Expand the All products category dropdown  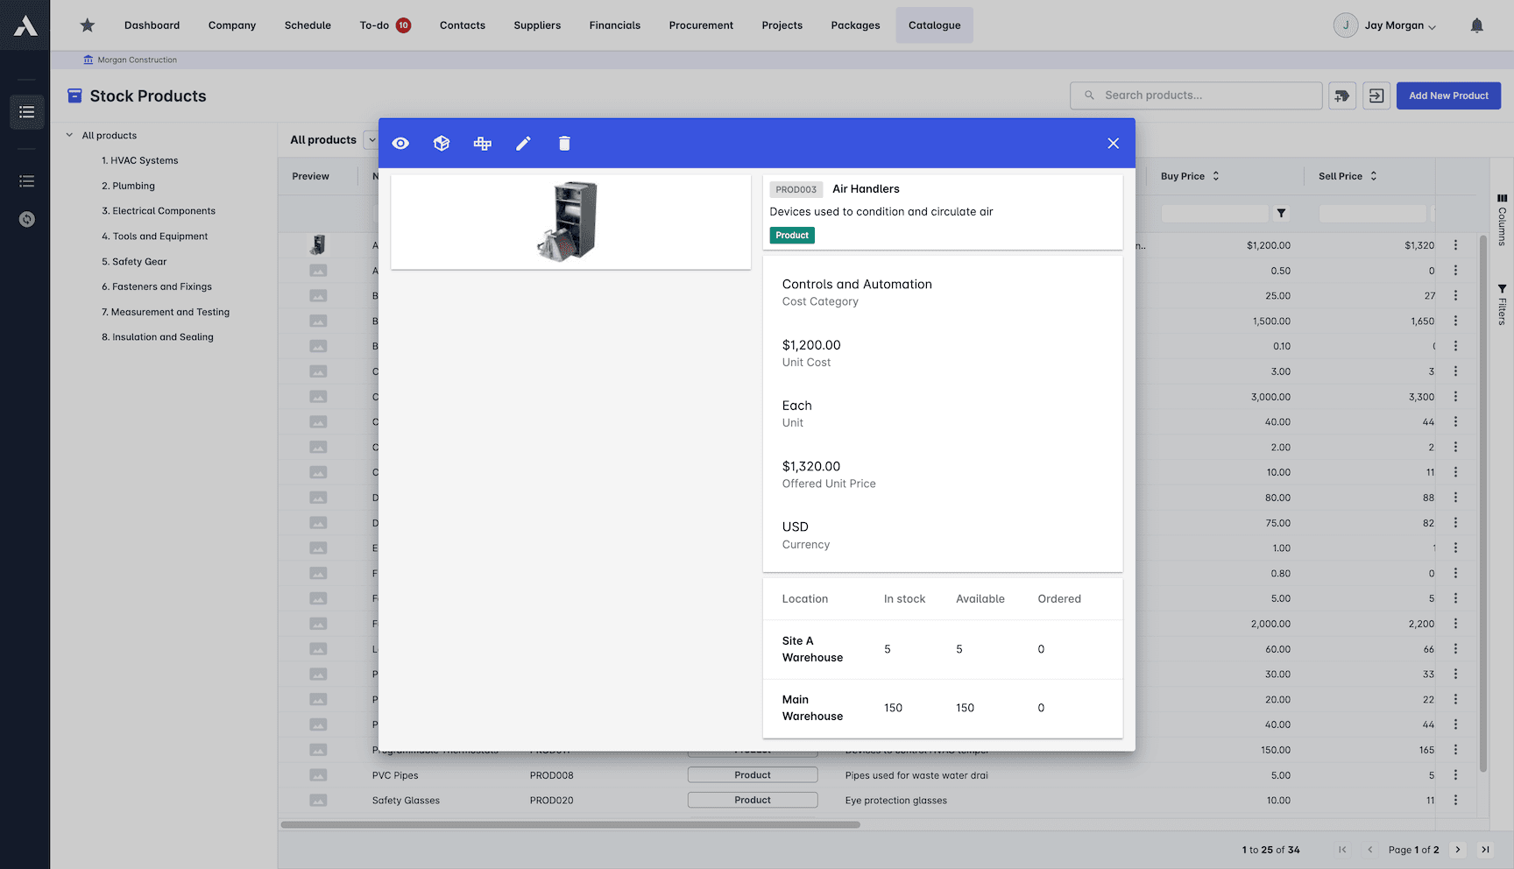point(372,139)
